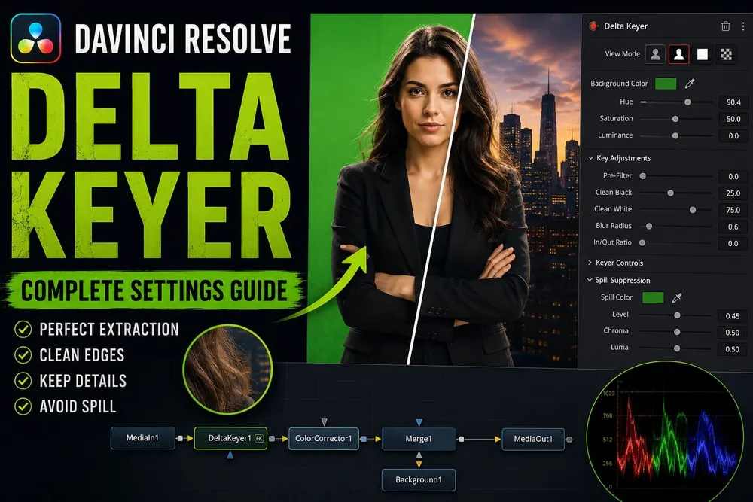Click the circular hair detail thumbnail
The height and width of the screenshot is (502, 753).
pos(227,369)
